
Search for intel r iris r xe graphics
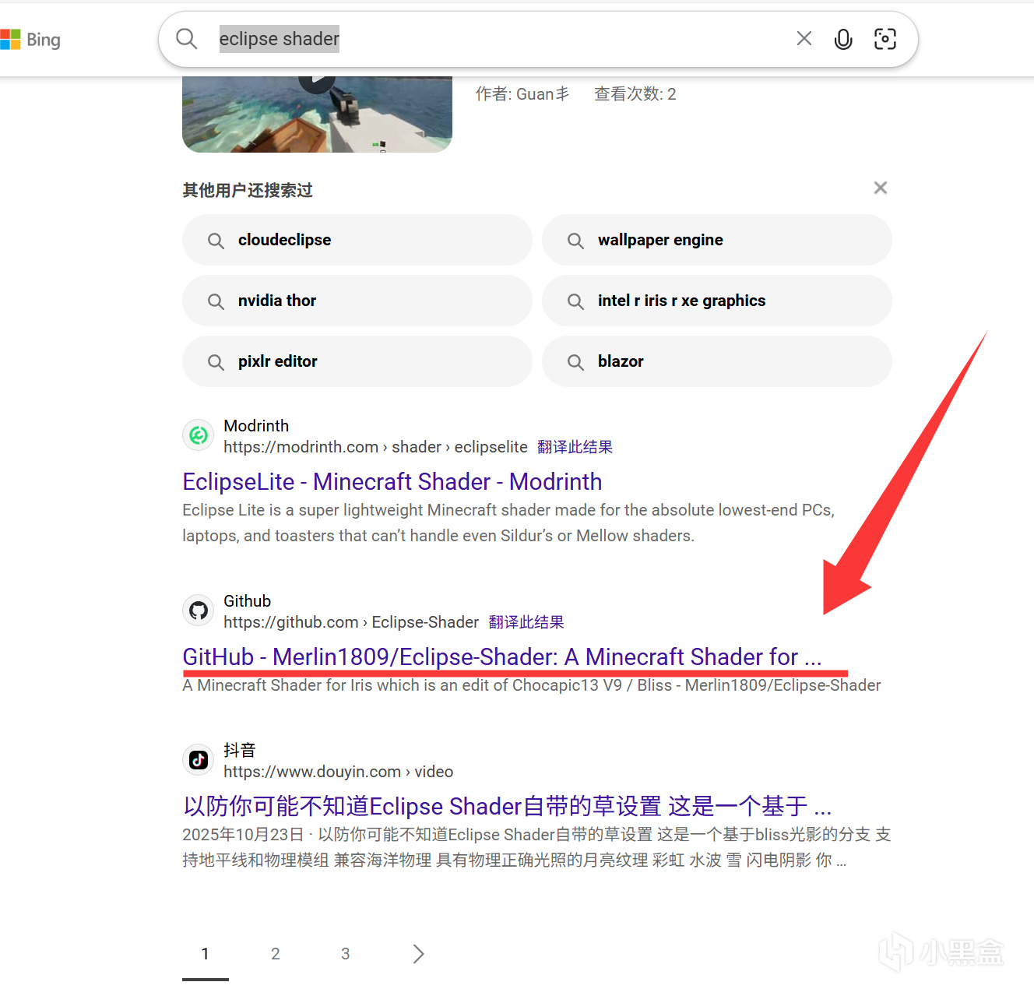pos(717,301)
